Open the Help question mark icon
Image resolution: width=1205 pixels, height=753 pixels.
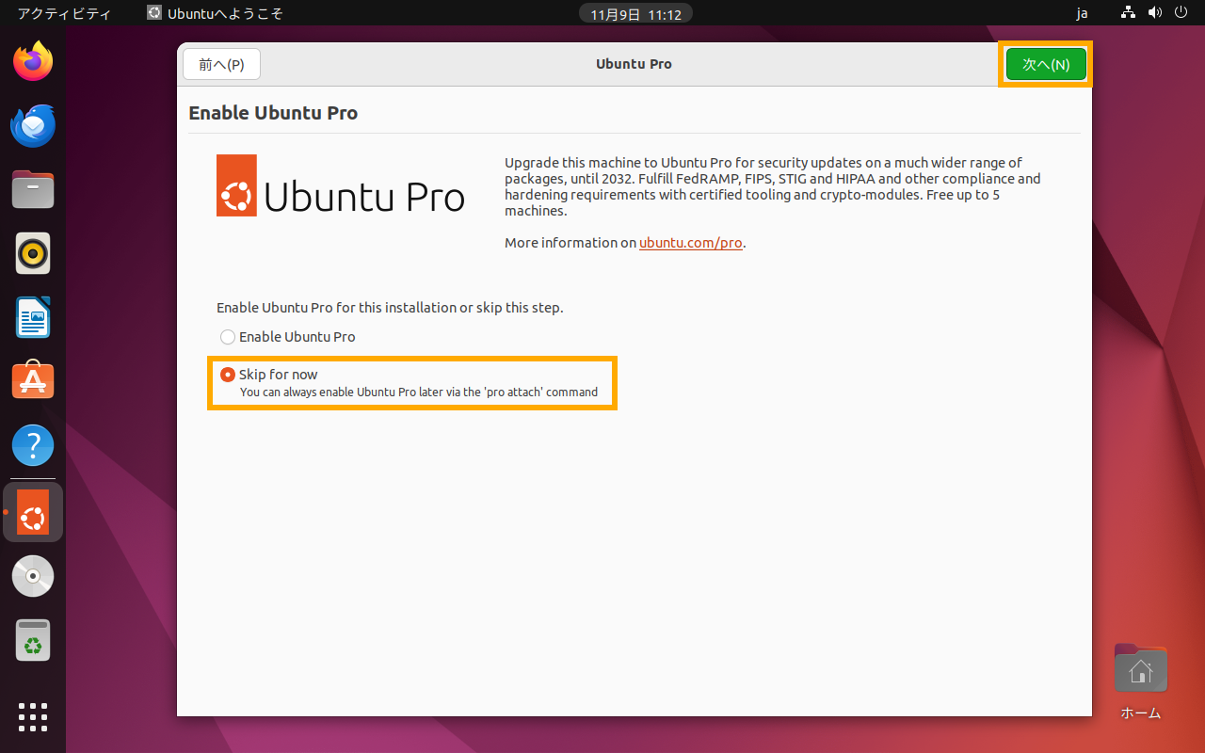(33, 444)
